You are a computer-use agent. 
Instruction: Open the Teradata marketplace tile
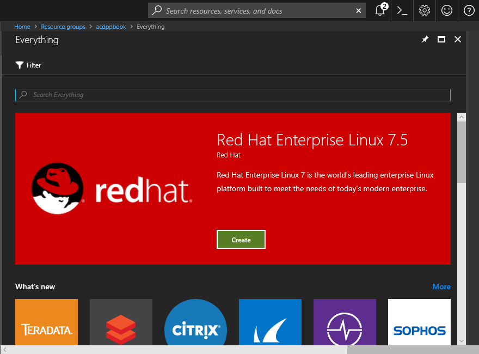46,322
